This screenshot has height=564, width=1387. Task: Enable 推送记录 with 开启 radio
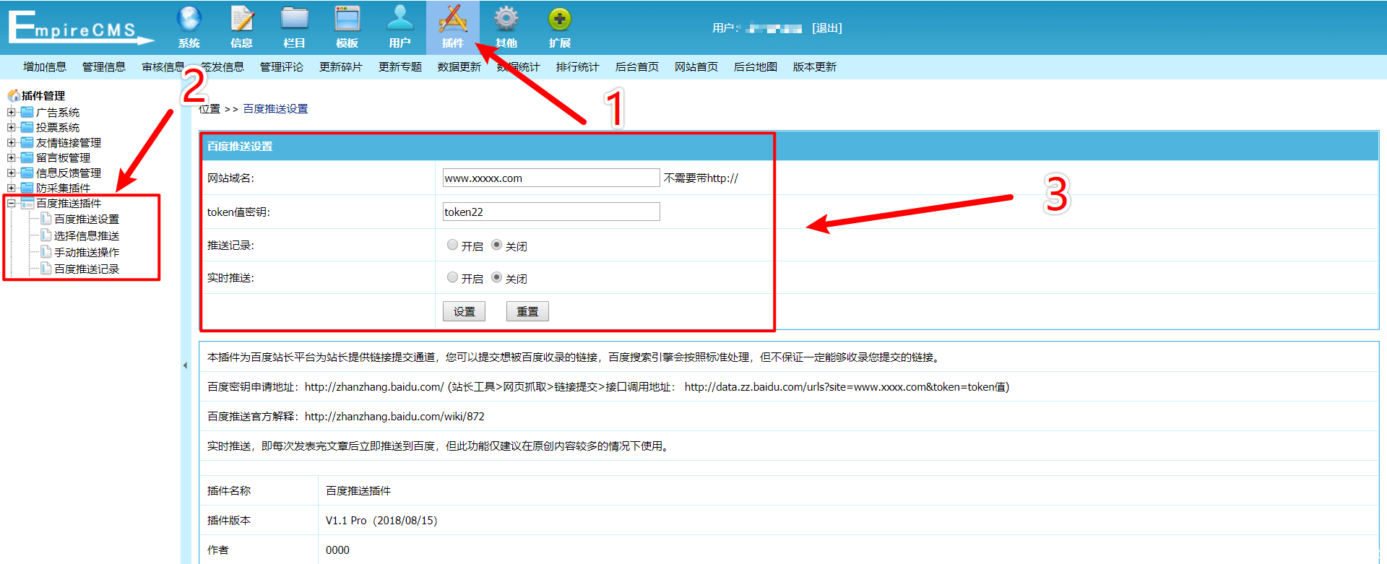tap(452, 245)
